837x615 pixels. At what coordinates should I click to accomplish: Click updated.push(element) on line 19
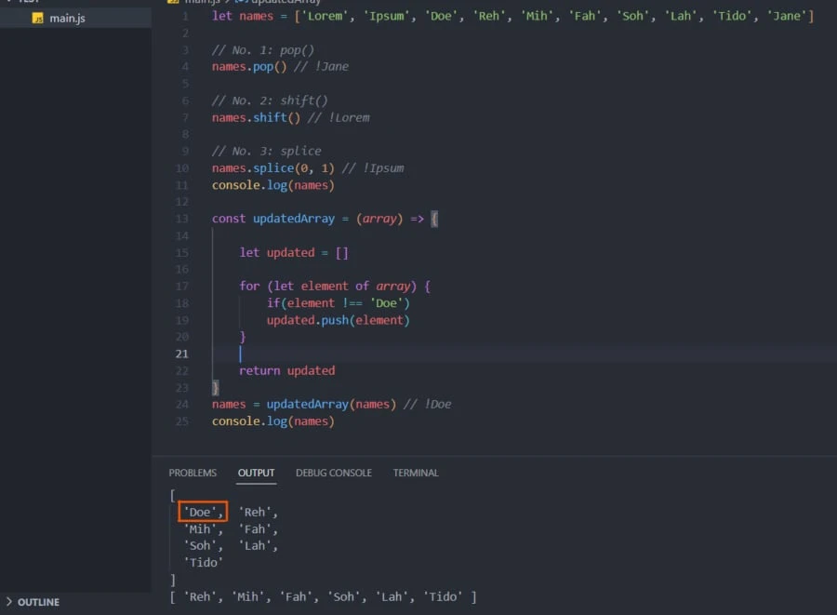(x=338, y=320)
